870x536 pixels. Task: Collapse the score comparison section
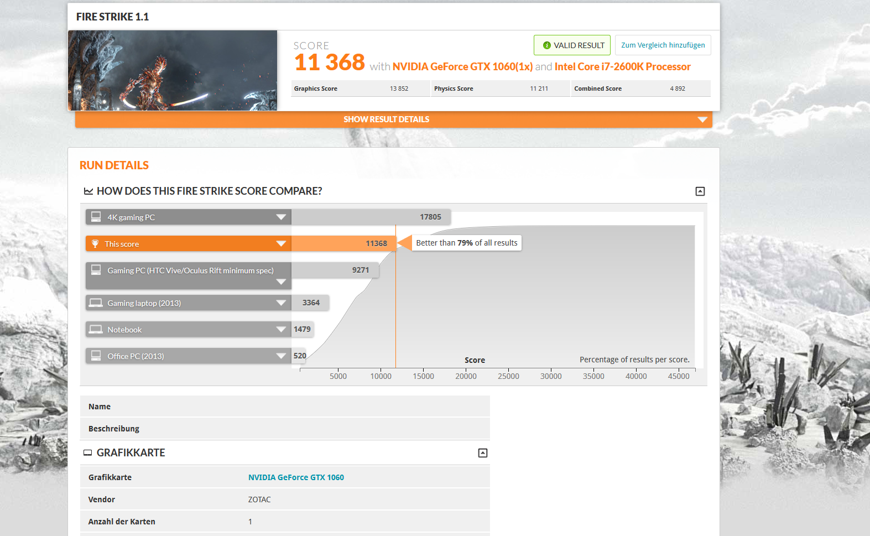700,191
